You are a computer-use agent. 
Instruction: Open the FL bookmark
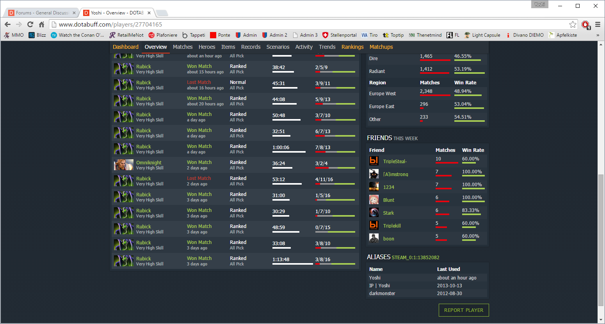tap(453, 35)
